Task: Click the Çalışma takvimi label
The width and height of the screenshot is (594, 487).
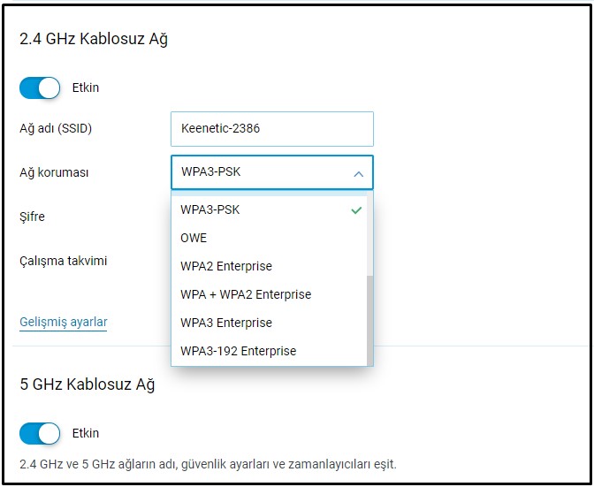Action: tap(63, 262)
